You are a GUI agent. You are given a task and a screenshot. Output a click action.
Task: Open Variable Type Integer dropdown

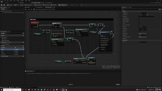[x=142, y=15]
